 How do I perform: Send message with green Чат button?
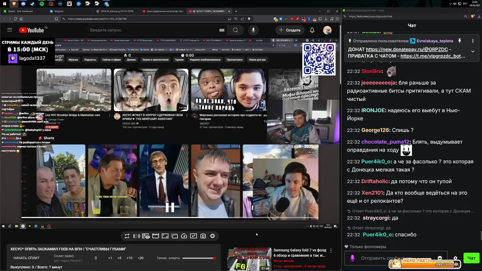pos(471,258)
